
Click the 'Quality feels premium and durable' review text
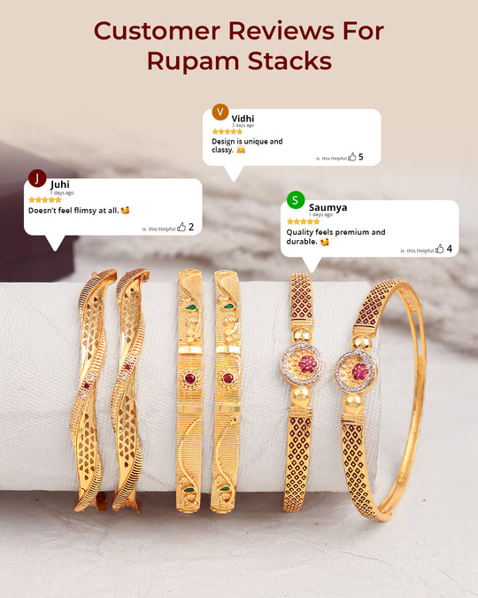pyautogui.click(x=335, y=237)
